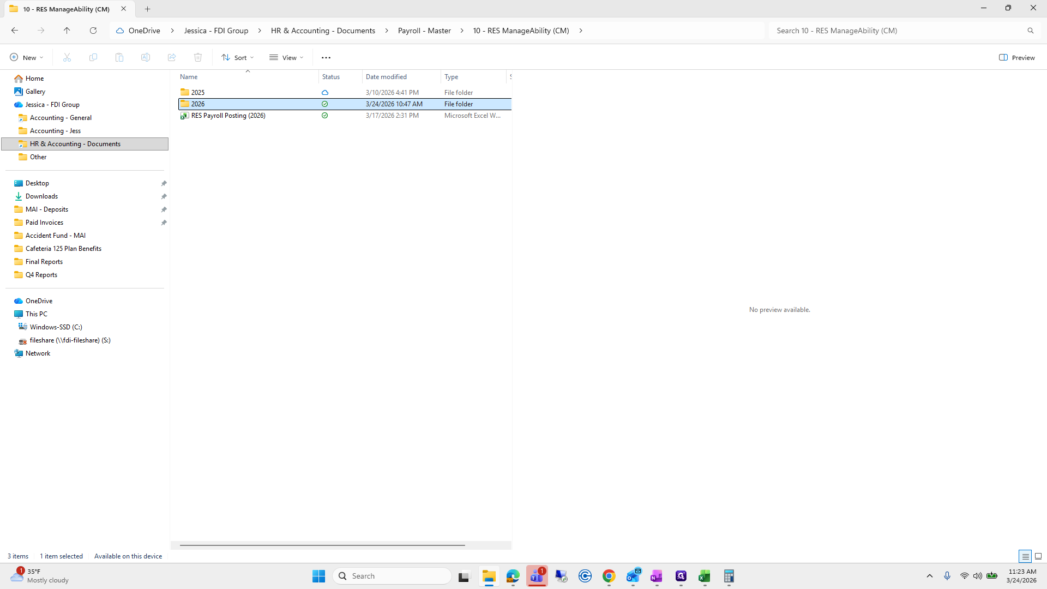Refresh the current folder view

point(93,31)
